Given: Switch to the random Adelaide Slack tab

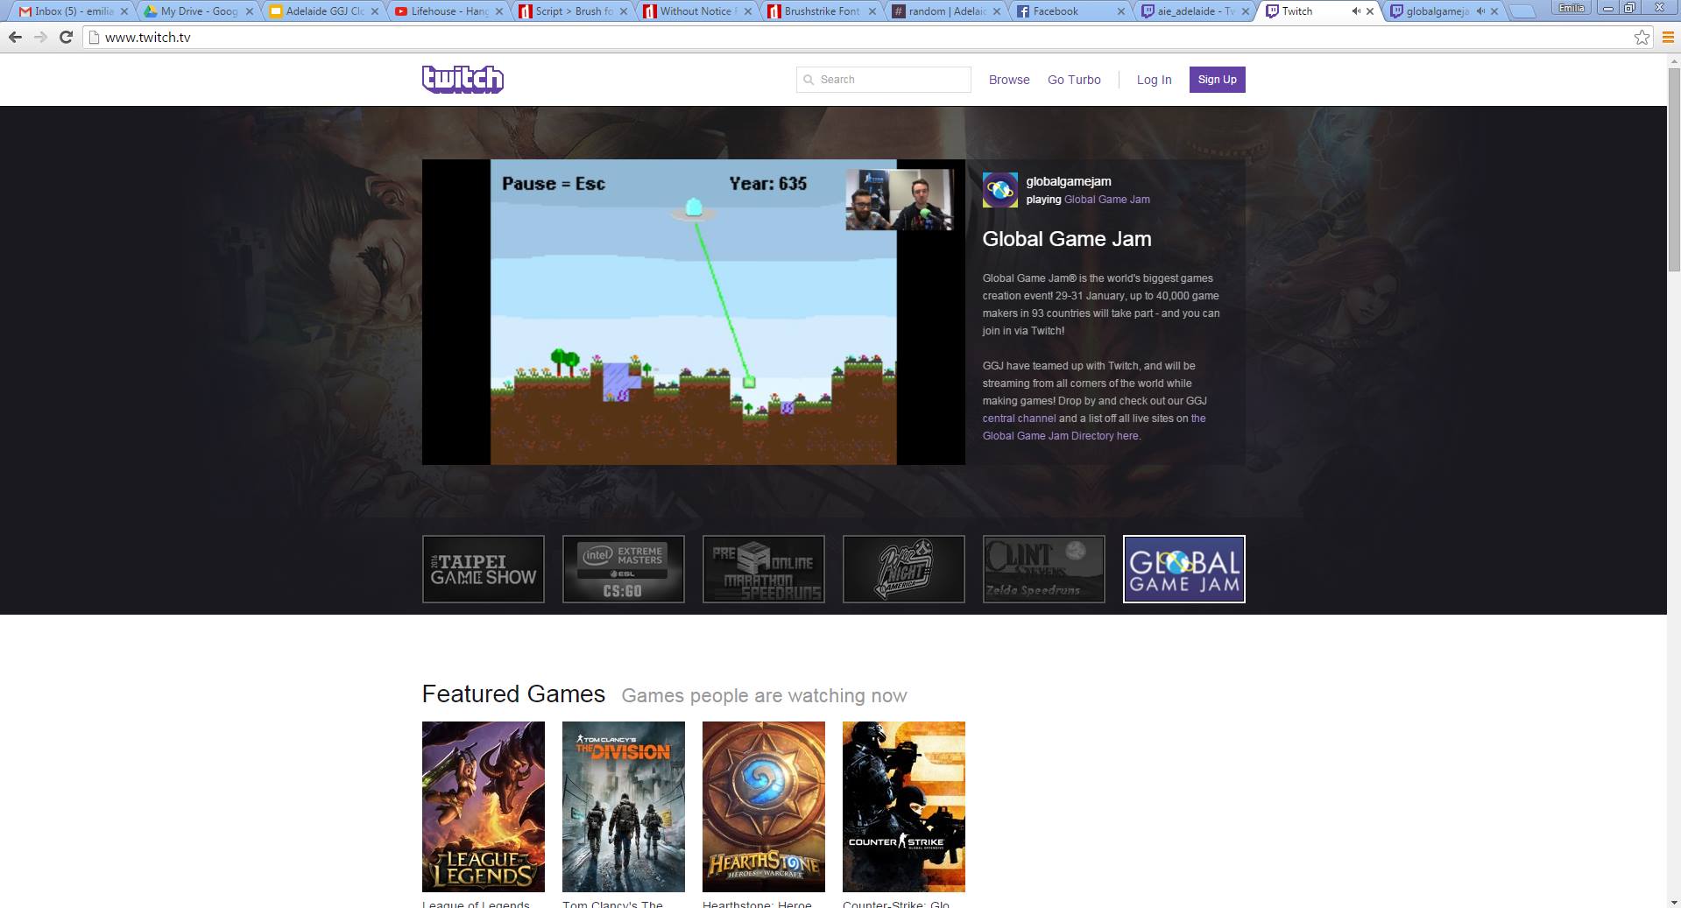Looking at the screenshot, I should click(944, 11).
